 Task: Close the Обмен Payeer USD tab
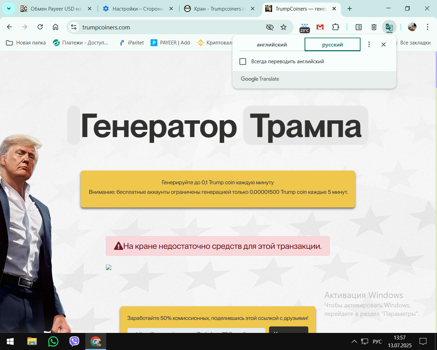pos(90,9)
